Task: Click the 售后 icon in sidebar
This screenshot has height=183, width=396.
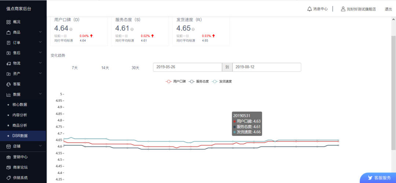Action: (x=8, y=53)
